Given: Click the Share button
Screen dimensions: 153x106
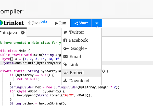Looking at the screenshot, I should pos(81,23).
